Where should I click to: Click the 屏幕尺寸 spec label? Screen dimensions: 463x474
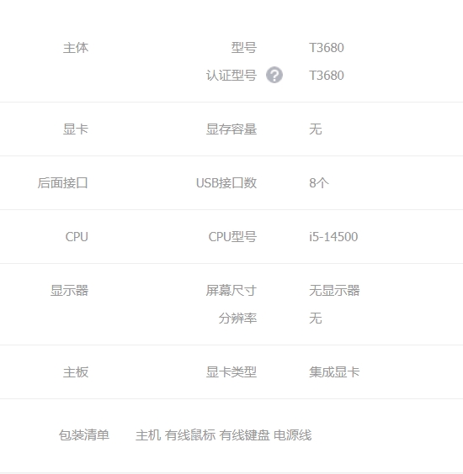pyautogui.click(x=231, y=291)
